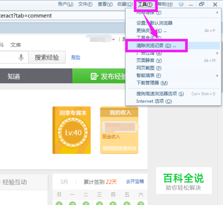Screen dimensions: 223x205
Task: Expand the username dropdown arrow
Action: pos(114,40)
